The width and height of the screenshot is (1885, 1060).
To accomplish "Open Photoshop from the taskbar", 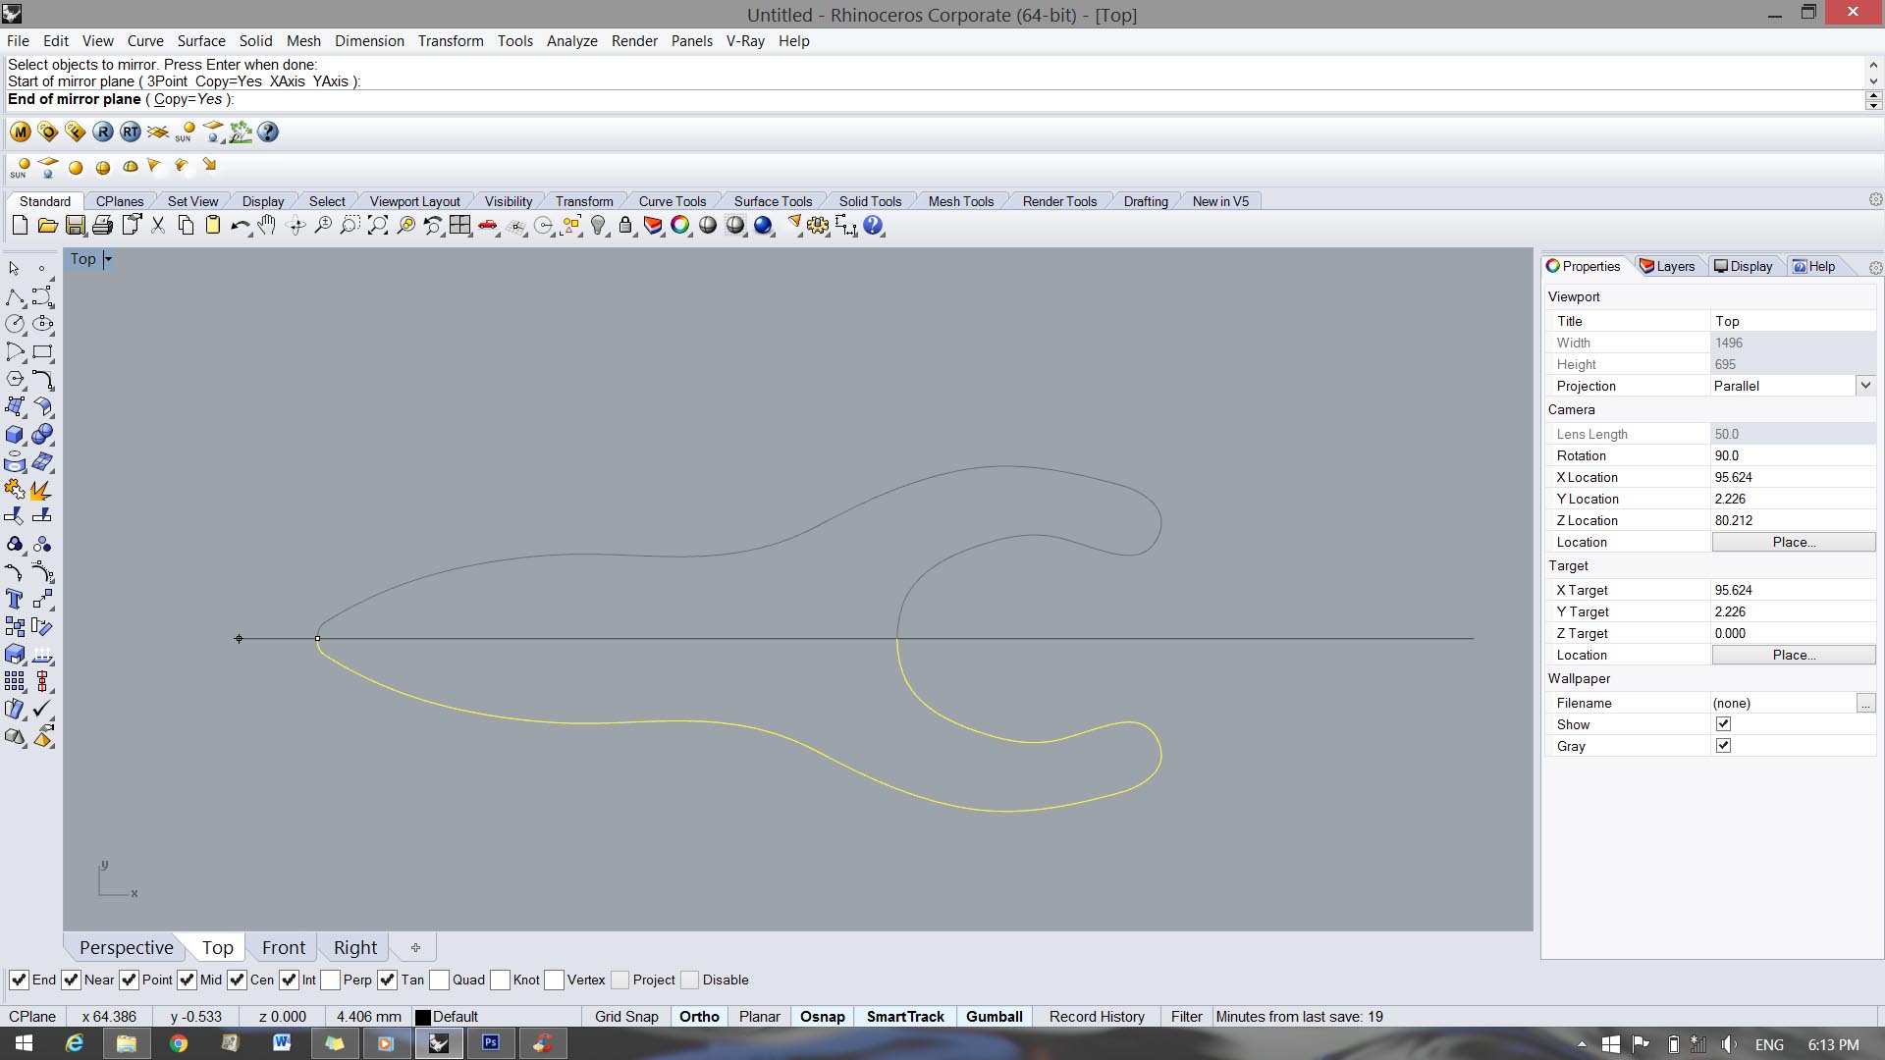I will (x=491, y=1042).
